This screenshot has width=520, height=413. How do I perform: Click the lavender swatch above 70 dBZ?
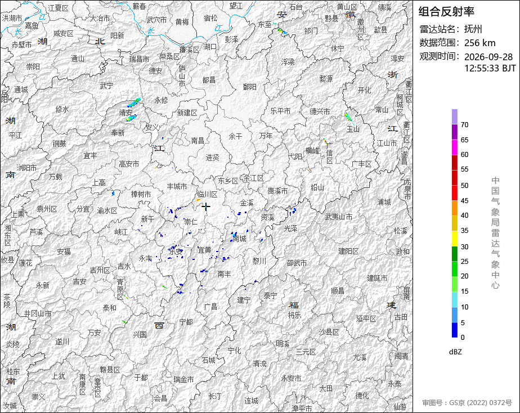coord(454,116)
